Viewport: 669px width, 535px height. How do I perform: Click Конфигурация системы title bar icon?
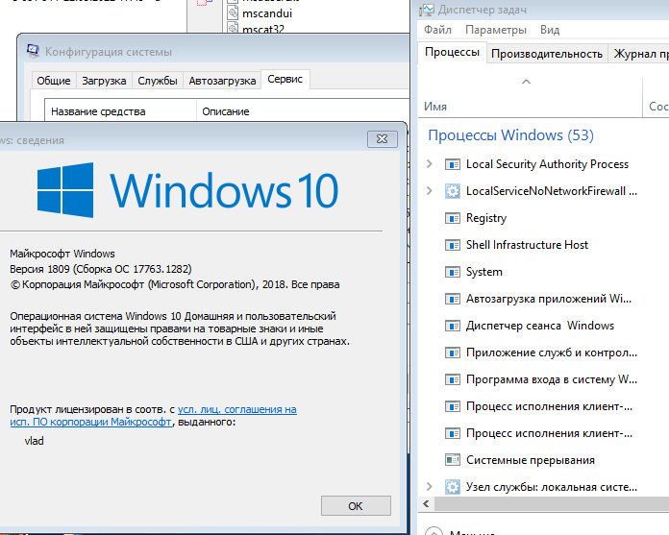[33, 51]
